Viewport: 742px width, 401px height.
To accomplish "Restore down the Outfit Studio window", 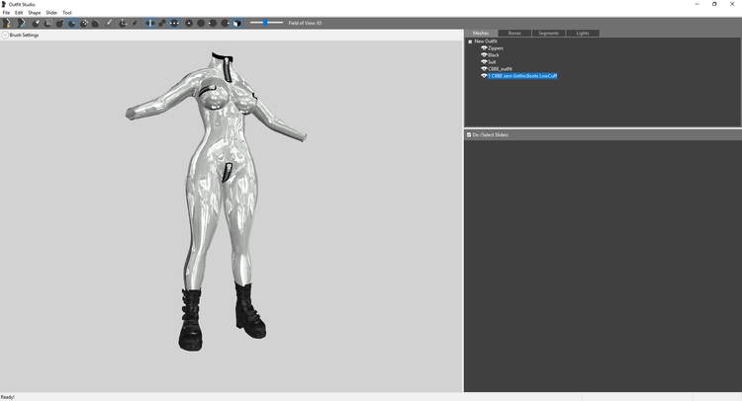I will point(714,4).
